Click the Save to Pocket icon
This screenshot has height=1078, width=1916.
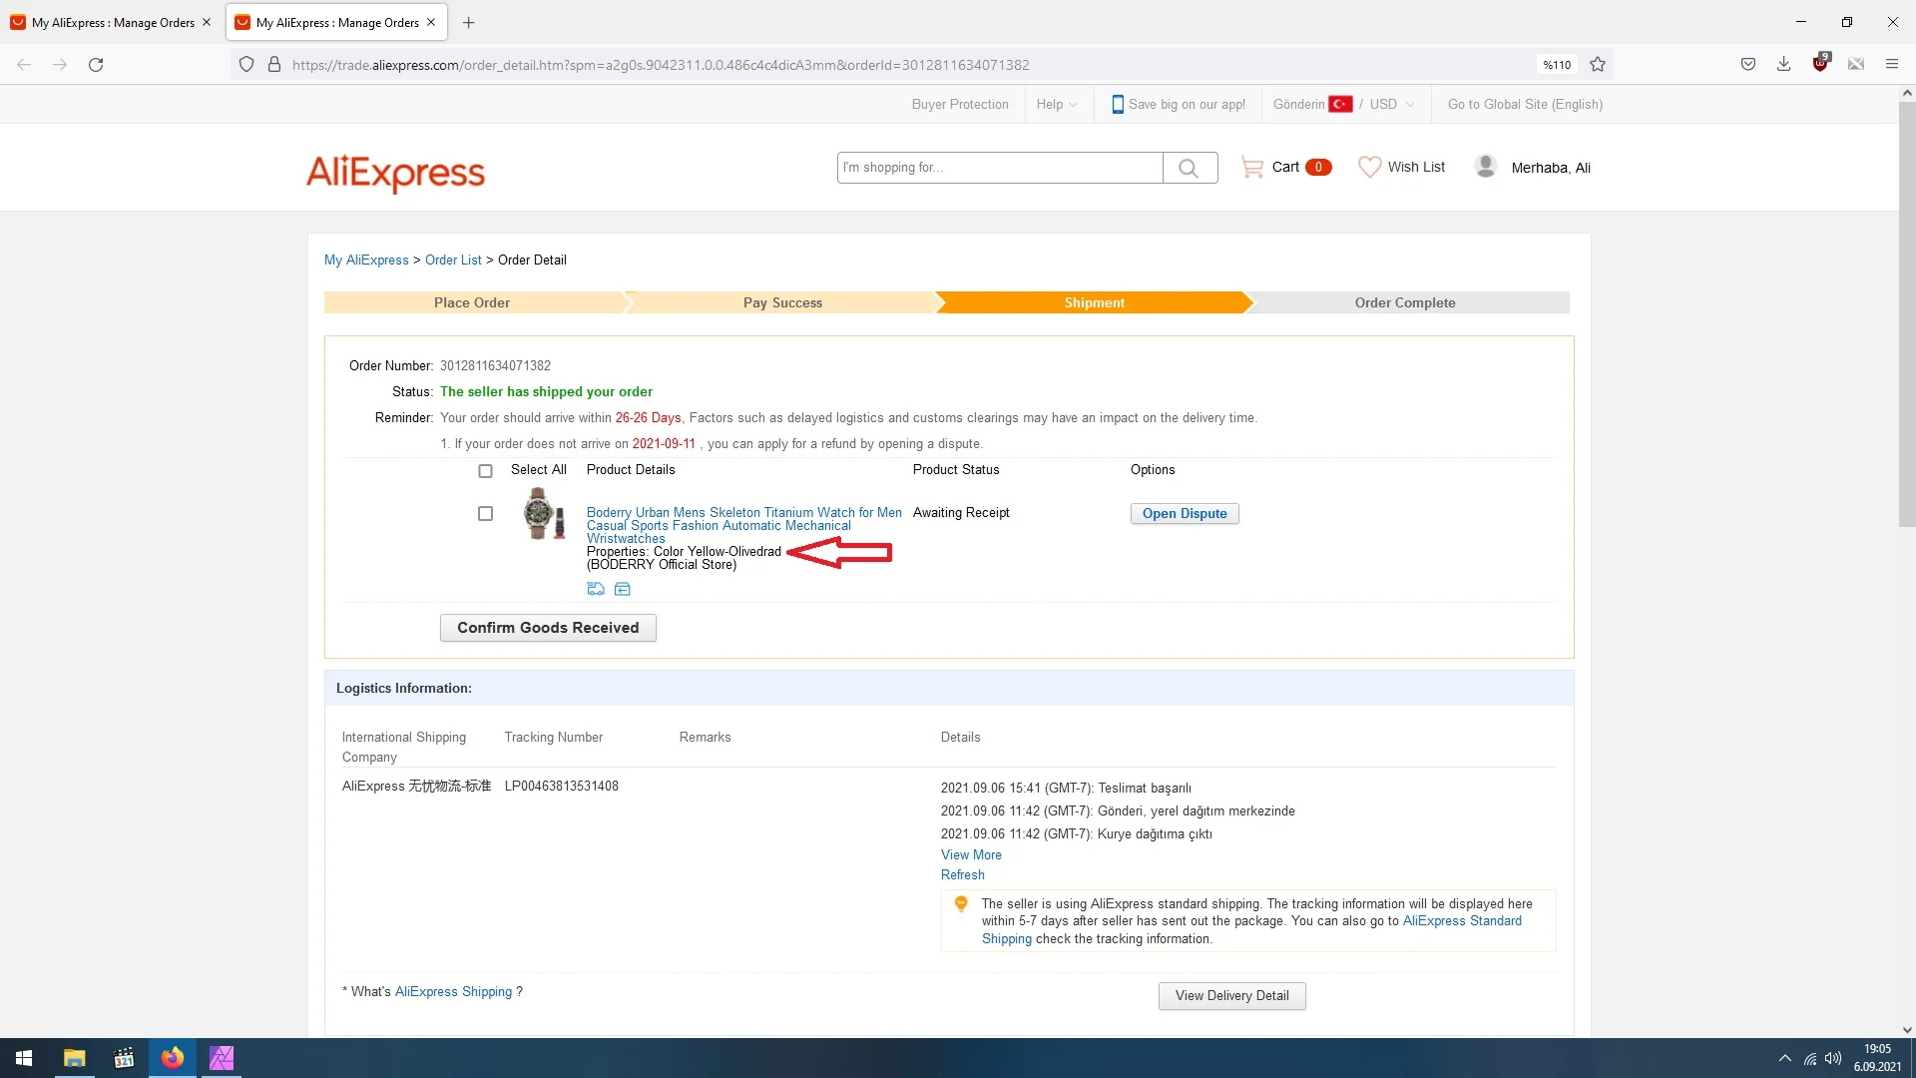click(x=1748, y=65)
